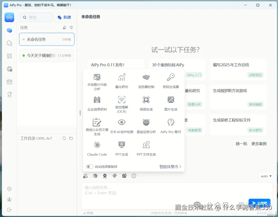Open 编写2025年工作总结 card
278x217 pixels.
coord(238,70)
